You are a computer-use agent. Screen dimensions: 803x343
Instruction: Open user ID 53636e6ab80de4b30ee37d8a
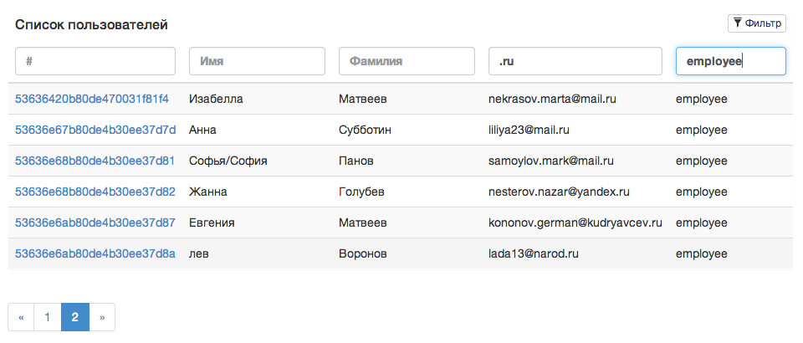coord(95,253)
